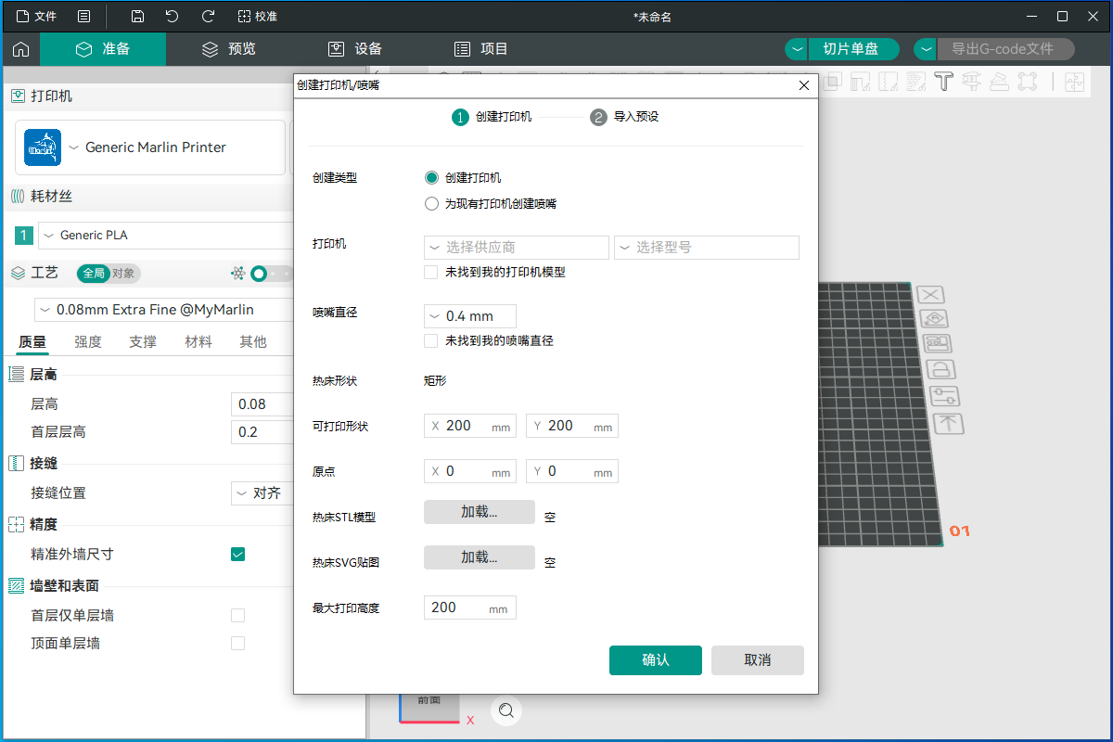Uncheck the 精准外墙尺寸 checkbox
1113x742 pixels.
(238, 555)
